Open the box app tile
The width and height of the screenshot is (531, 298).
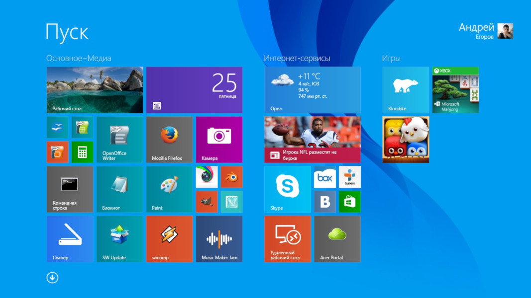coord(325,177)
